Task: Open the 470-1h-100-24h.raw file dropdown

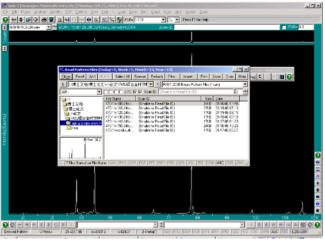Action: click(48, 27)
